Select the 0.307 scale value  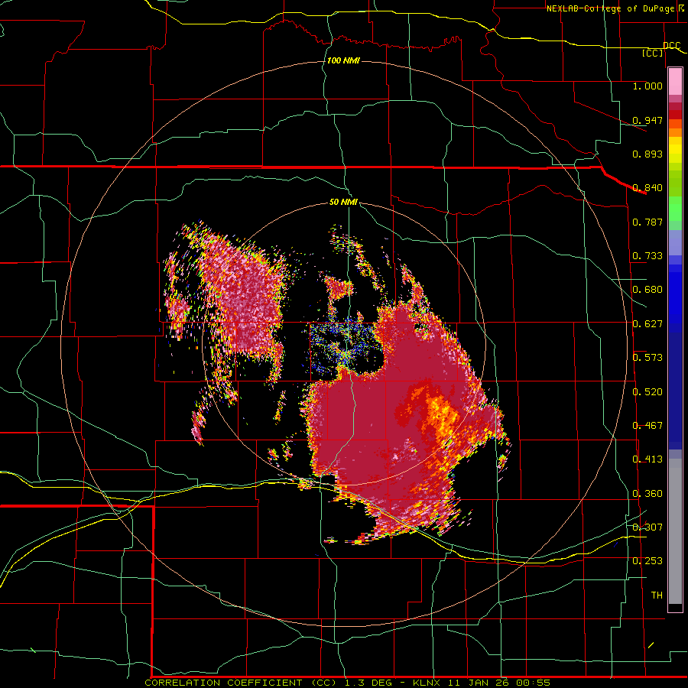coord(647,527)
